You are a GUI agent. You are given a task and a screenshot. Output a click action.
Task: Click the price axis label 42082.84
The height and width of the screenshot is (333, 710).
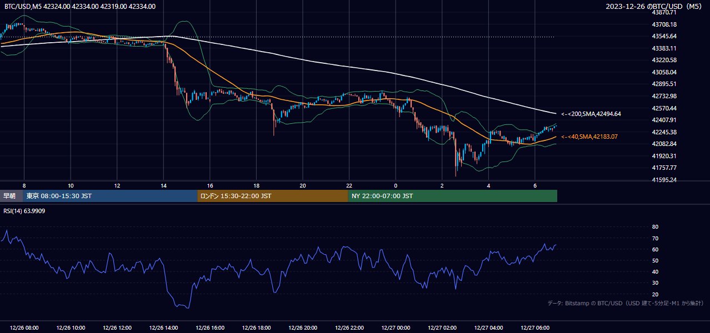click(x=664, y=144)
